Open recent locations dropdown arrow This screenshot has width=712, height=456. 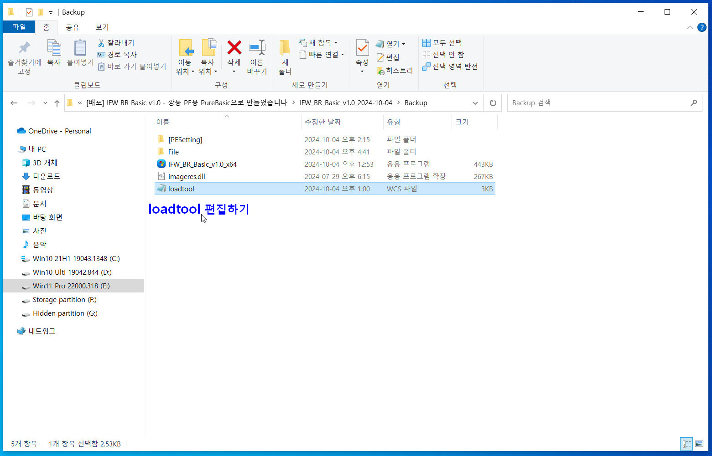[45, 103]
